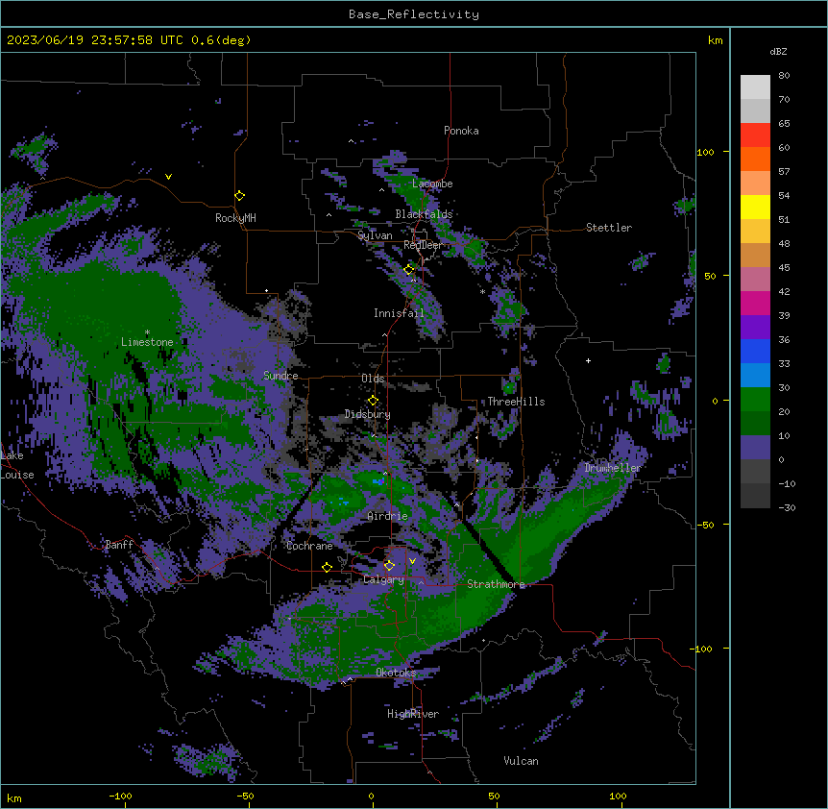Screen dimensions: 828x809
Task: Click the Calgary city label
Action: click(384, 579)
